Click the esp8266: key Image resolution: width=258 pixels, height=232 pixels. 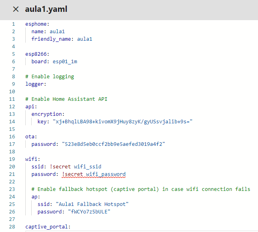[37, 54]
